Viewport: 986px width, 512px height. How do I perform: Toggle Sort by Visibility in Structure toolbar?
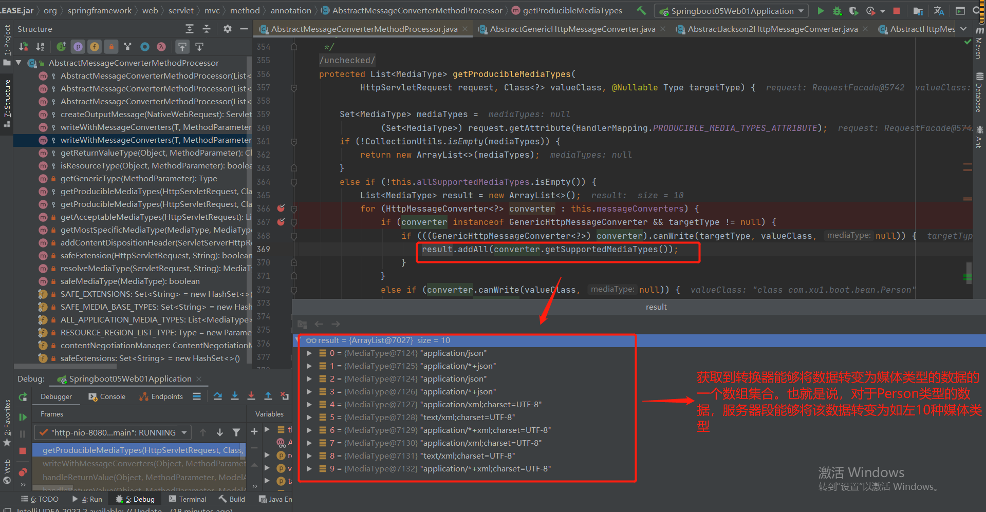click(24, 47)
